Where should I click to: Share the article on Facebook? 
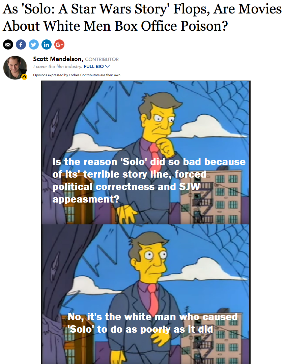coord(21,44)
